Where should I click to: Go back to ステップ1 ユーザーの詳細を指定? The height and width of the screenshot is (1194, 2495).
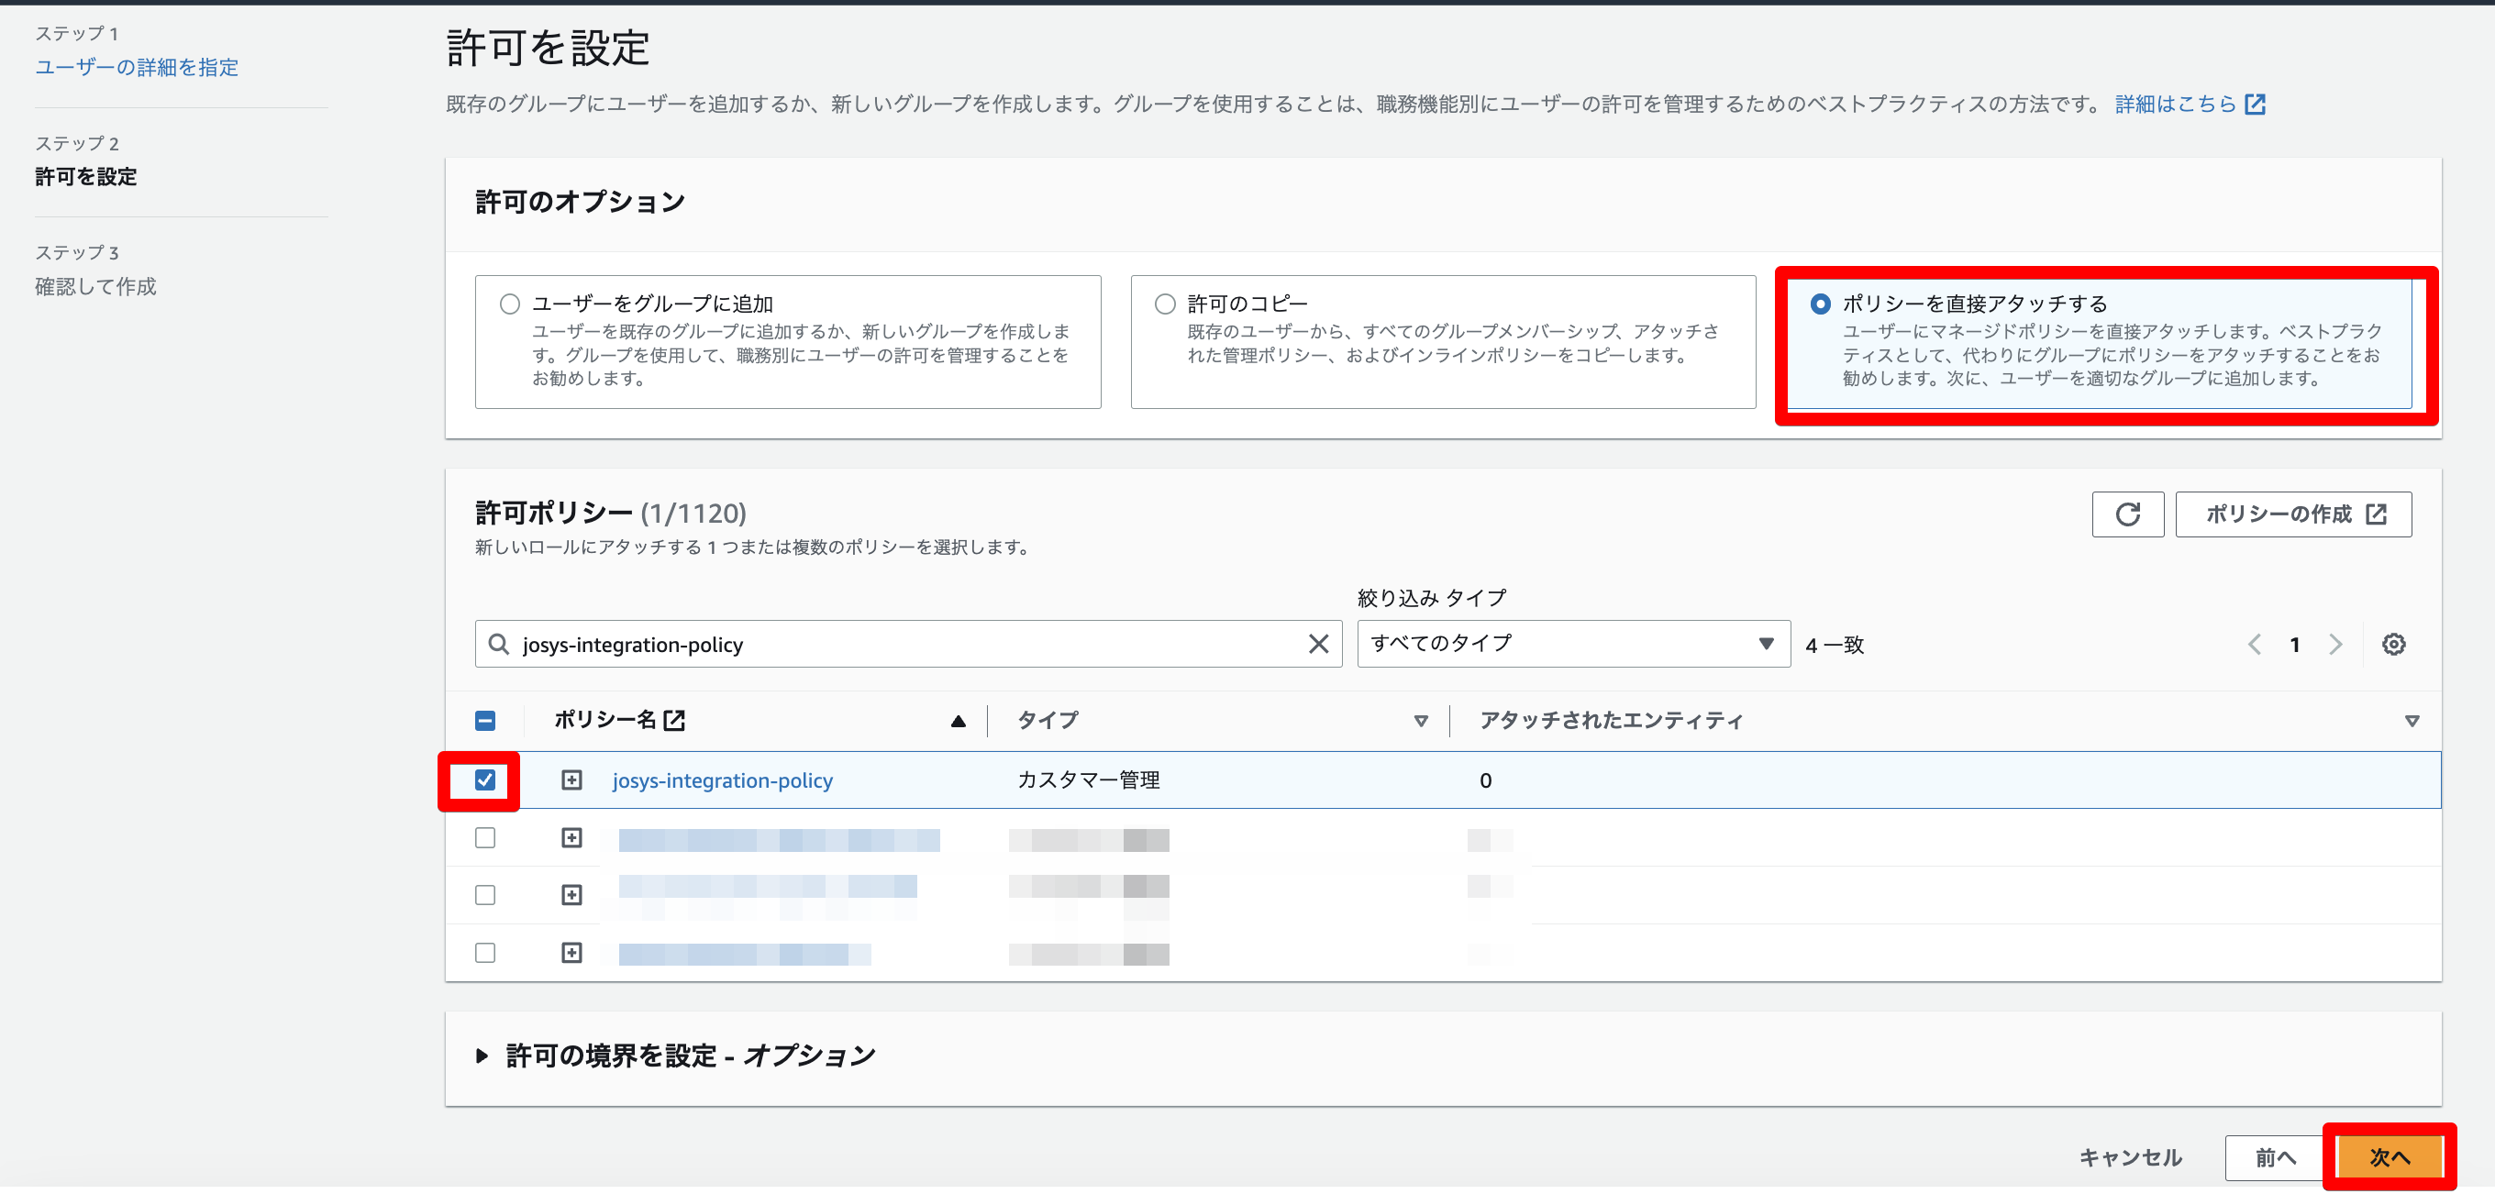[x=137, y=67]
